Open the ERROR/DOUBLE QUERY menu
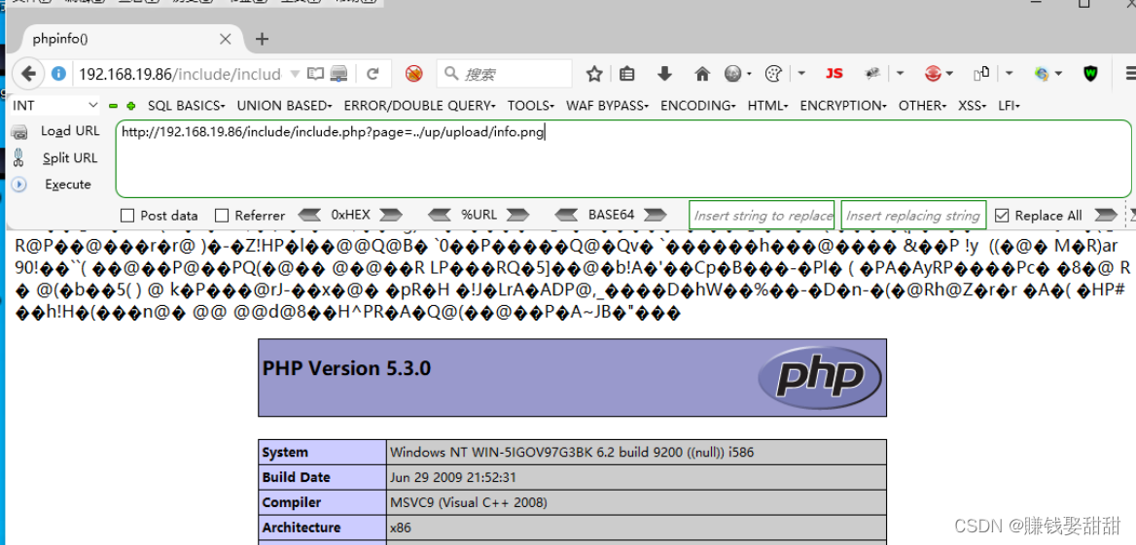Image resolution: width=1136 pixels, height=545 pixels. click(419, 106)
